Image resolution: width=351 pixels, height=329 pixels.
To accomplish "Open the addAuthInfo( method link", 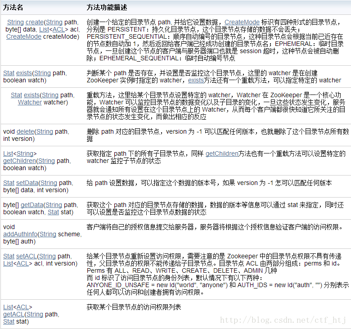I will [21, 234].
